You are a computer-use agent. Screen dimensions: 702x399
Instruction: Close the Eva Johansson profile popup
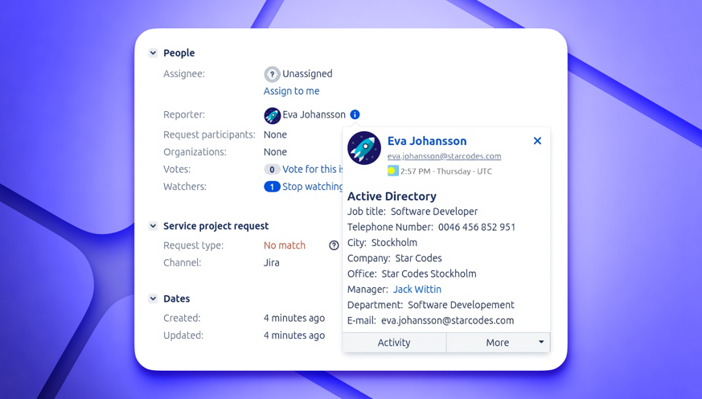(537, 141)
